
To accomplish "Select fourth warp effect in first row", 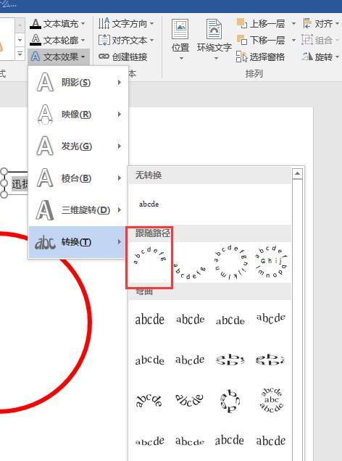I will click(271, 319).
